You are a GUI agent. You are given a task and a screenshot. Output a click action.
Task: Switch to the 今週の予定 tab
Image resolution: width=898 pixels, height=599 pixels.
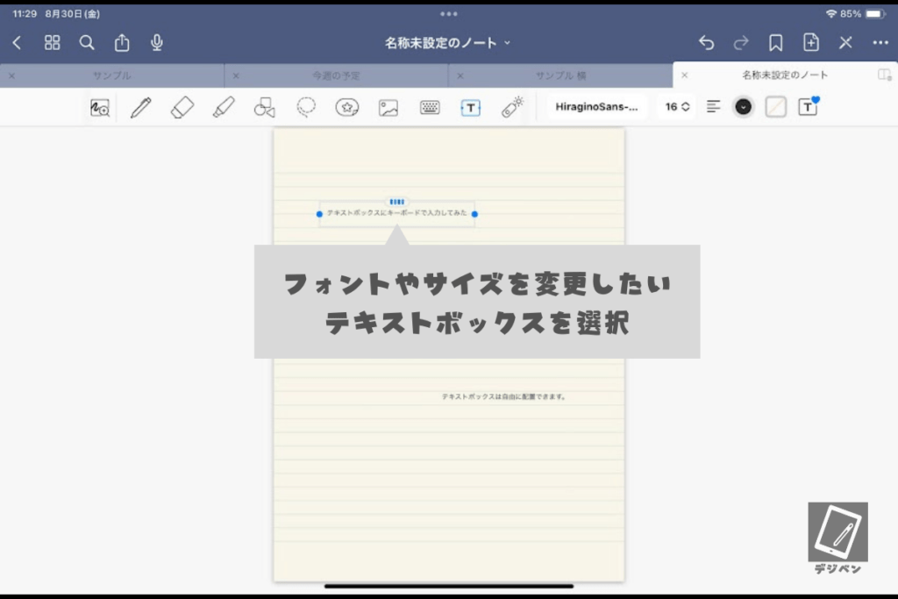(x=336, y=75)
